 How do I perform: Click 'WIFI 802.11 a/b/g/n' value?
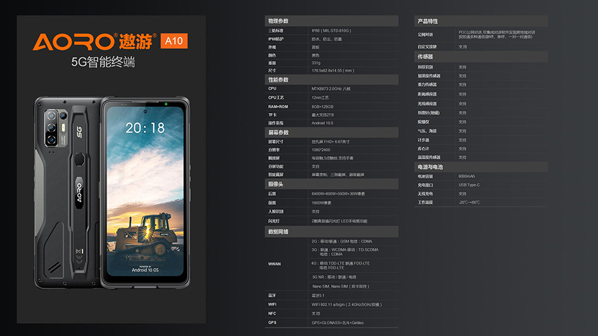[x=347, y=305]
